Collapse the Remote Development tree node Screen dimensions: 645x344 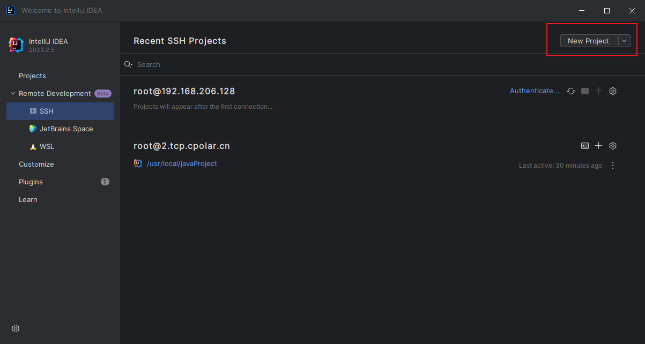(x=13, y=93)
